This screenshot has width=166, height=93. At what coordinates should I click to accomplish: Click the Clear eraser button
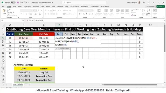(x=134, y=15)
